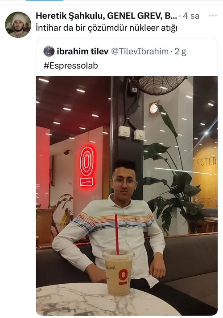Click the red straw in the drink
The image size is (223, 318).
(117, 234)
